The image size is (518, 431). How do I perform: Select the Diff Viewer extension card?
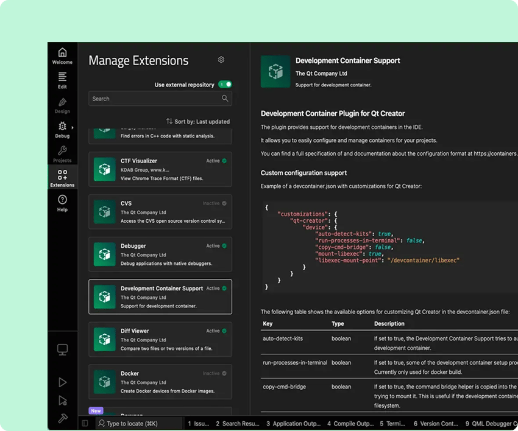pos(160,340)
